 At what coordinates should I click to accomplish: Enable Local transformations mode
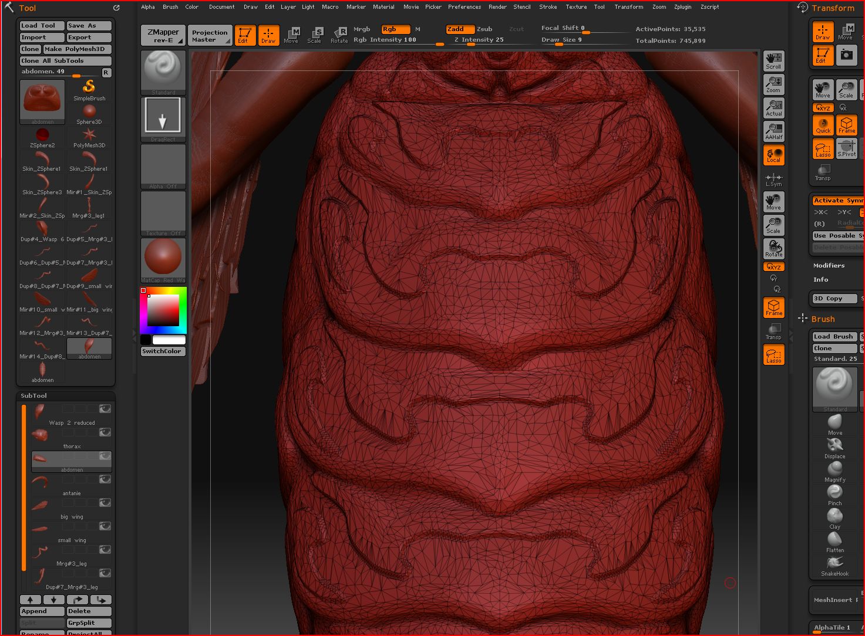773,154
